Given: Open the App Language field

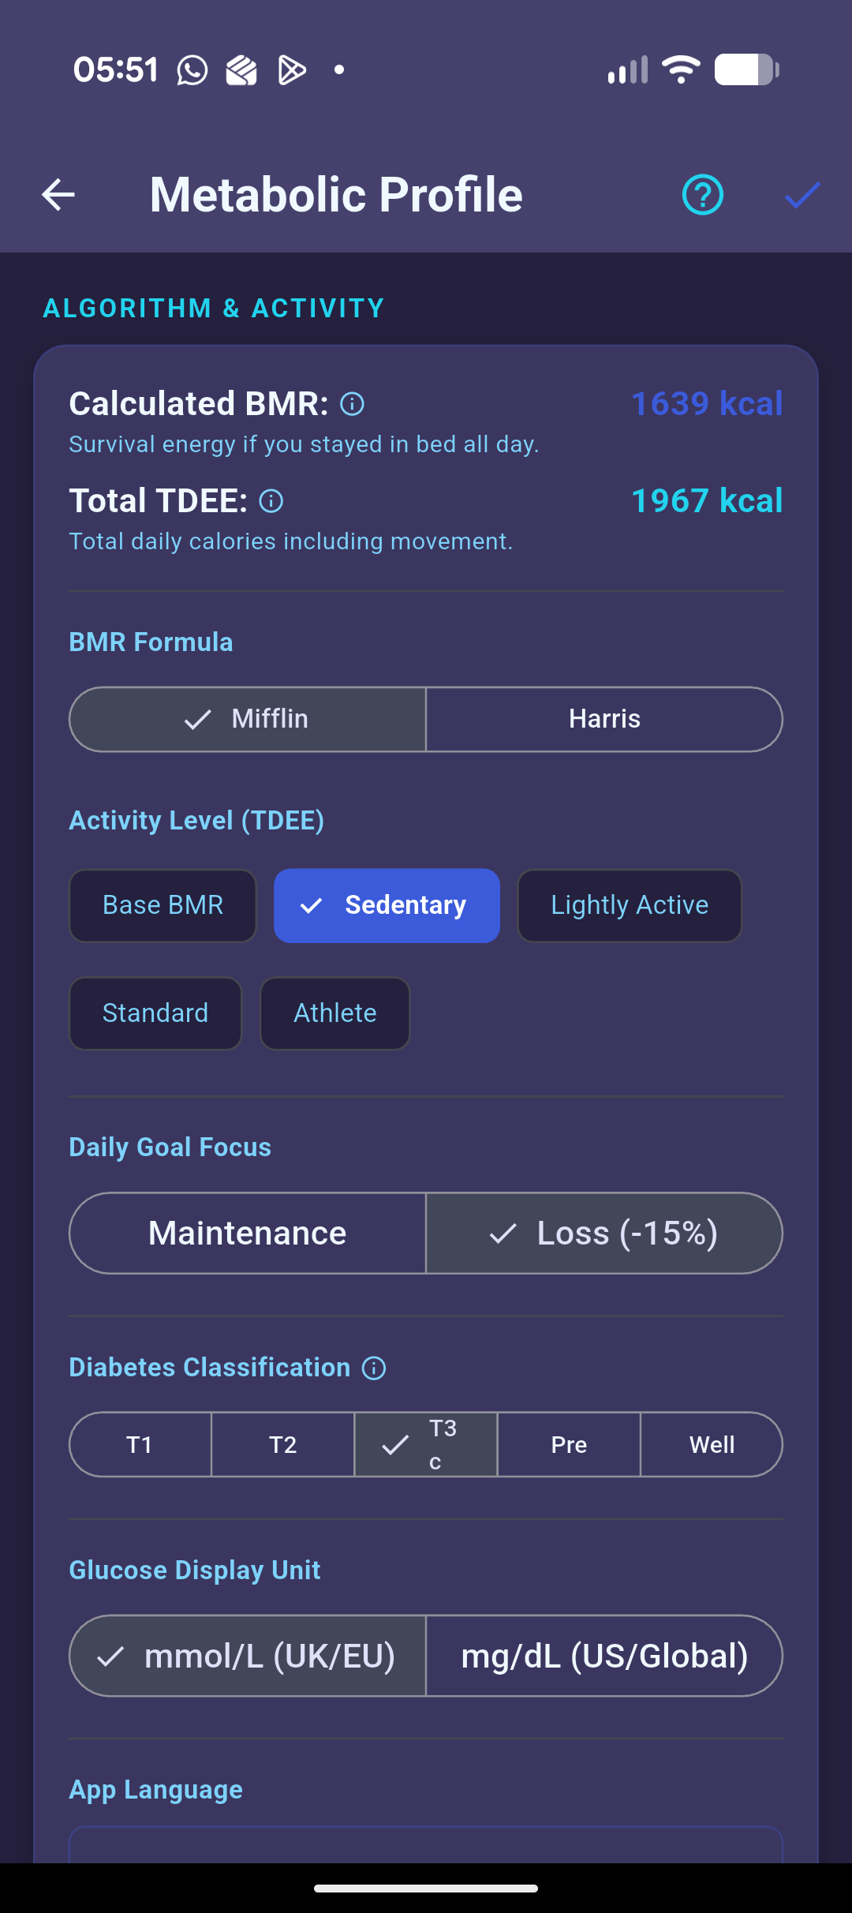Looking at the screenshot, I should (x=426, y=1845).
